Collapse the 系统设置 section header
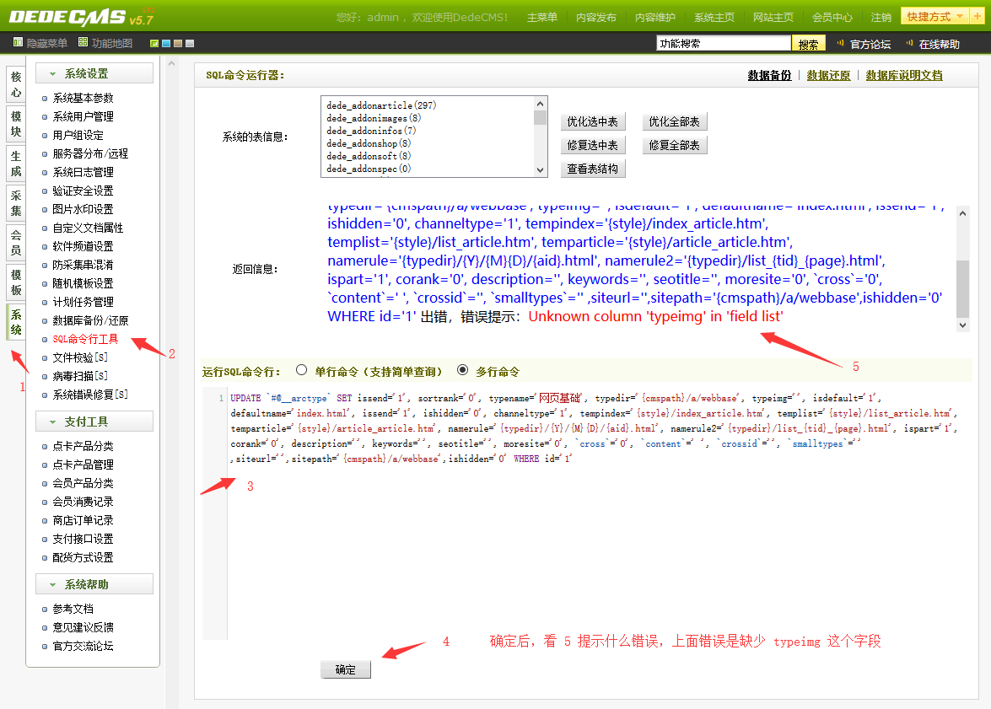The image size is (991, 709). (x=94, y=73)
